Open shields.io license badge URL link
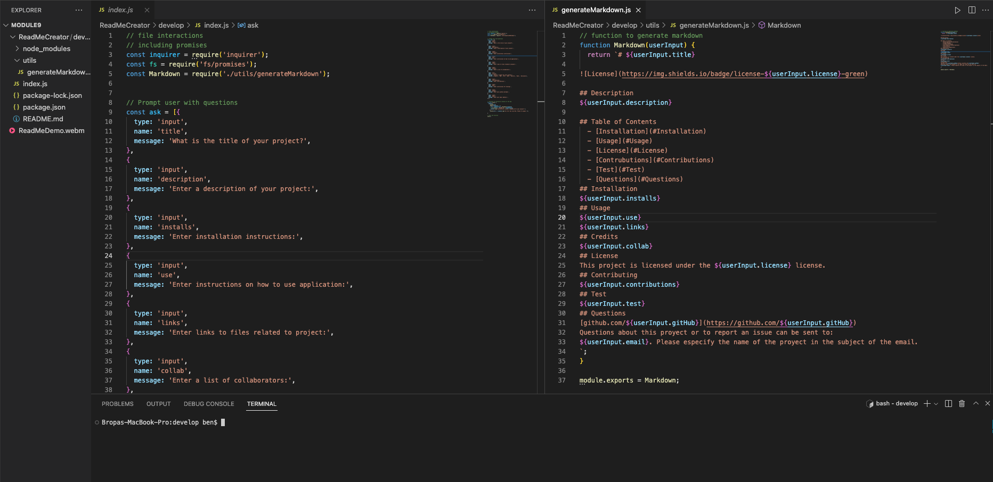The image size is (993, 482). (x=743, y=74)
